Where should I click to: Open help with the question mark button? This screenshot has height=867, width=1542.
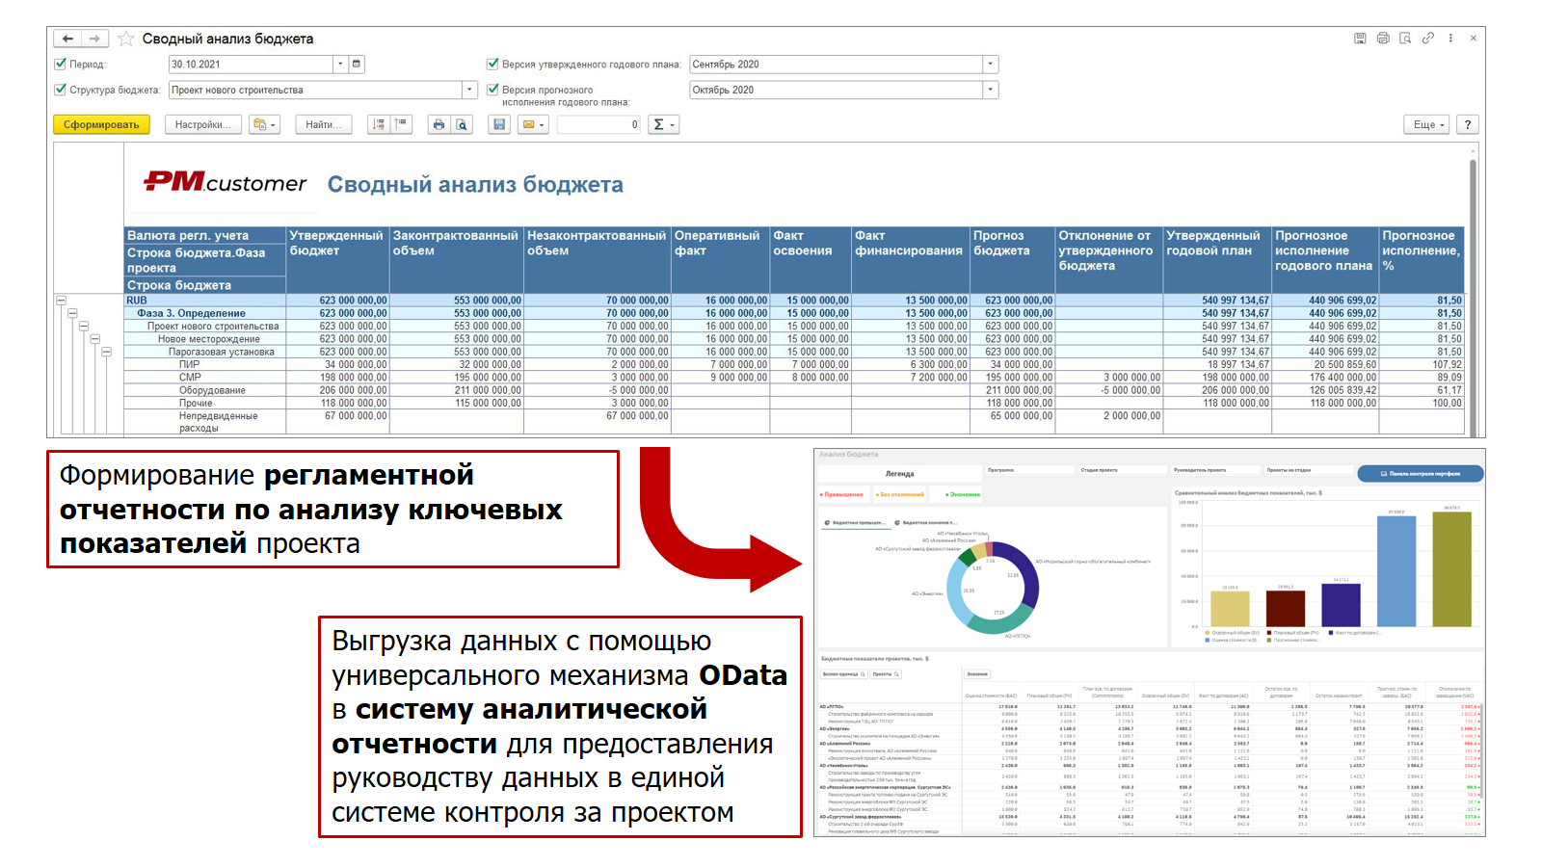tap(1468, 124)
